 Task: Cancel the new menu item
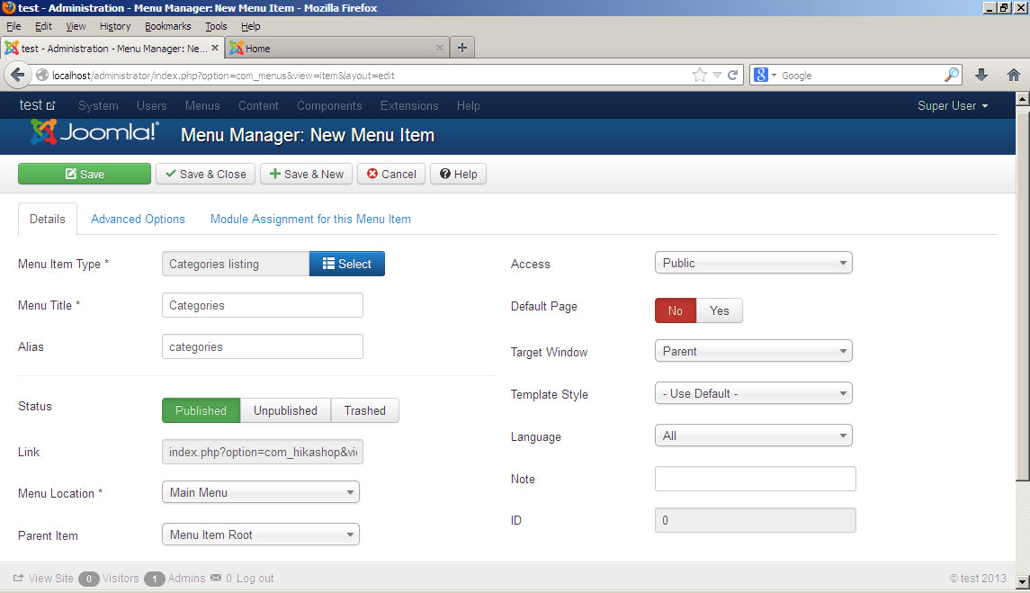click(390, 175)
